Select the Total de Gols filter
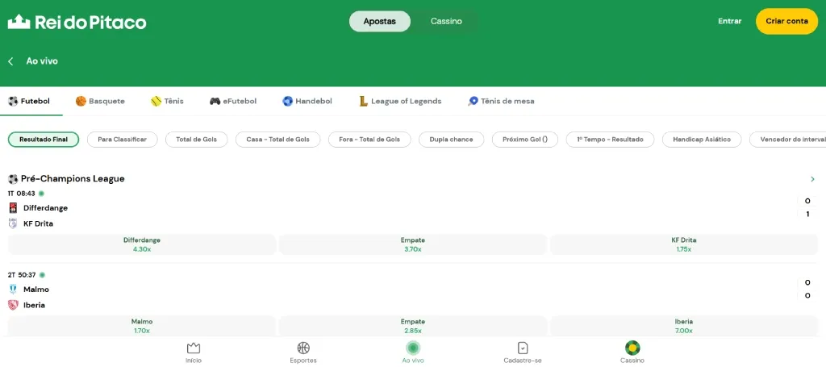This screenshot has width=826, height=367. pyautogui.click(x=197, y=140)
